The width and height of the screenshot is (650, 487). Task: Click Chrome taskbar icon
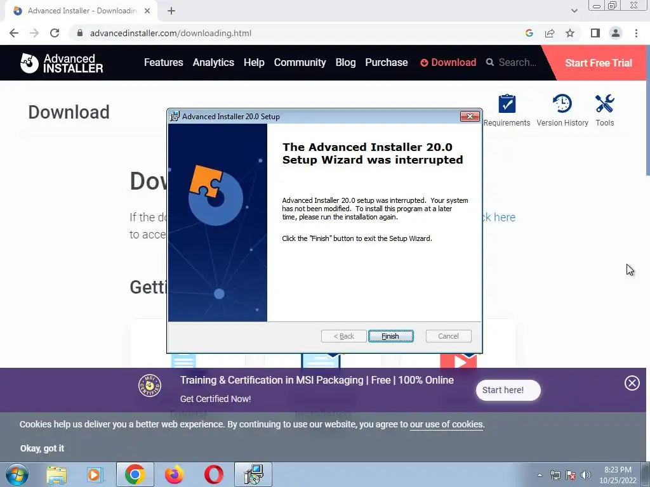coord(135,474)
